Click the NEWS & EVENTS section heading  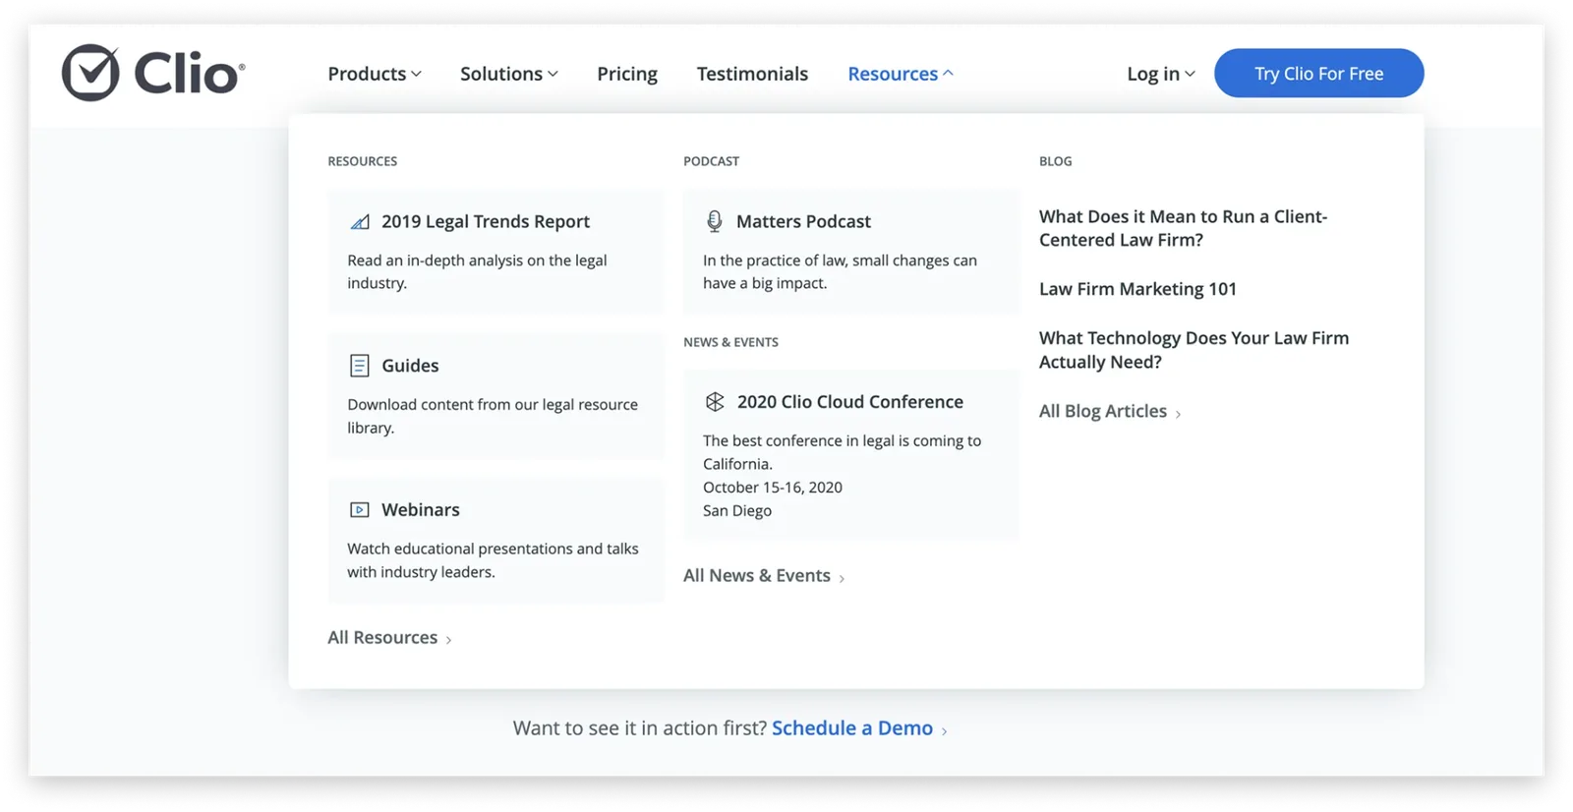[x=730, y=342]
